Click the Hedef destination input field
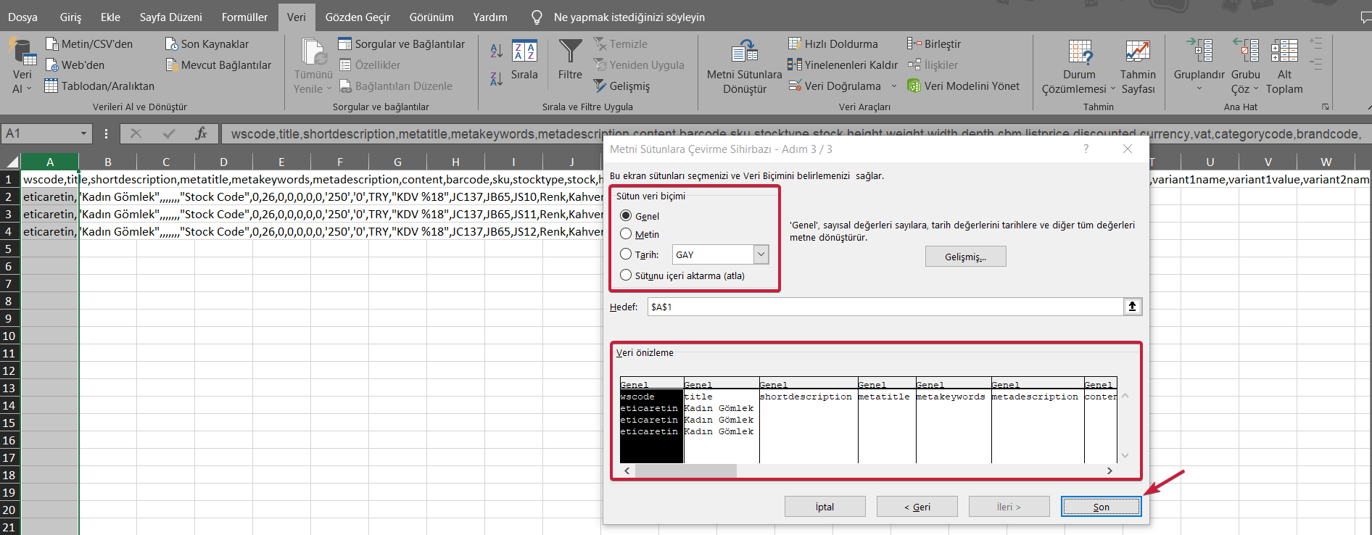 coord(885,307)
